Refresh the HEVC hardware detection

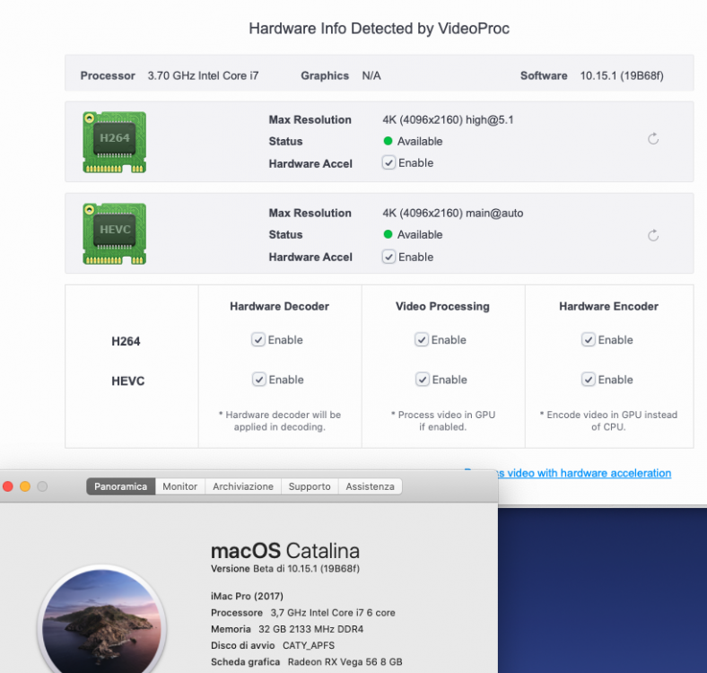653,235
